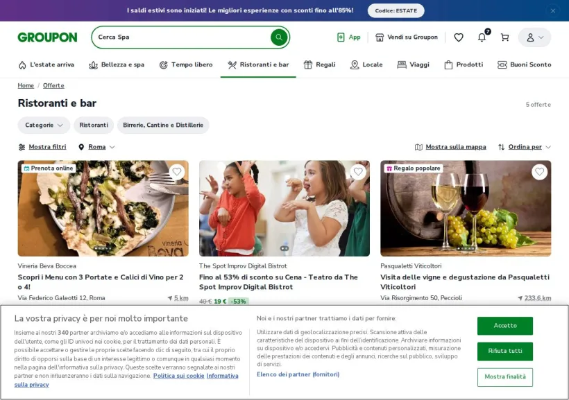Click Mostra finalità button
The width and height of the screenshot is (569, 400).
click(504, 377)
